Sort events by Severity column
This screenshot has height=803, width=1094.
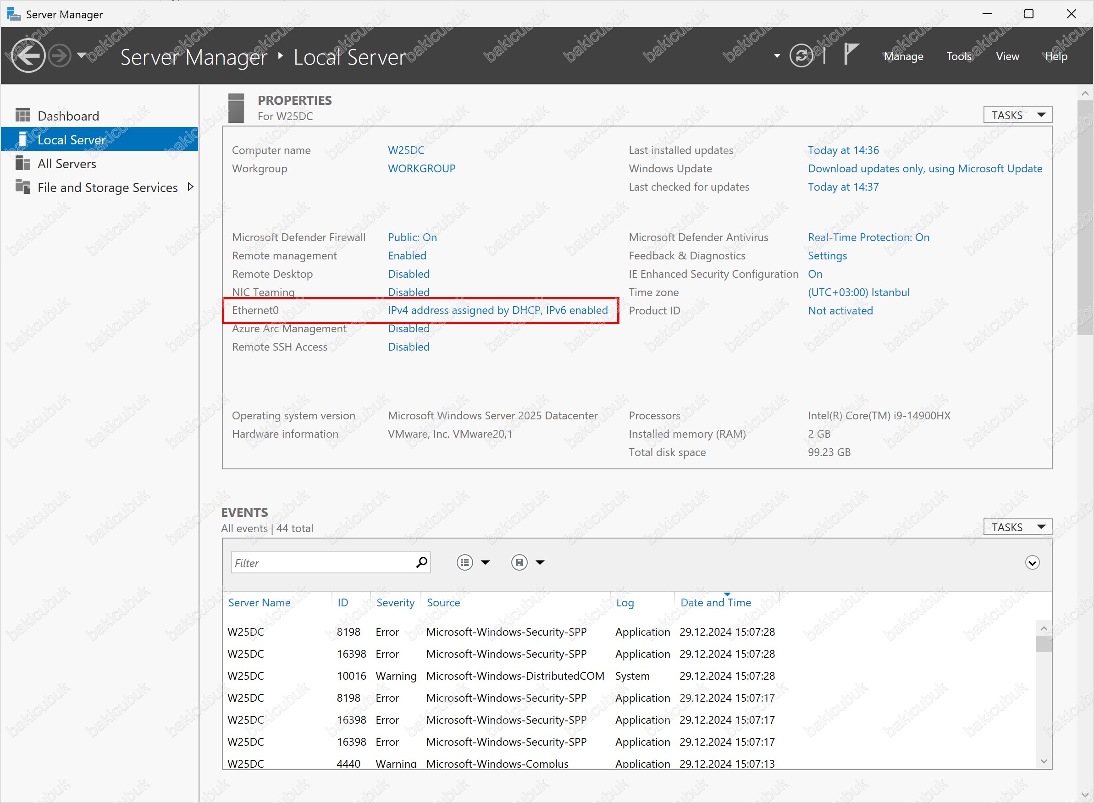395,602
